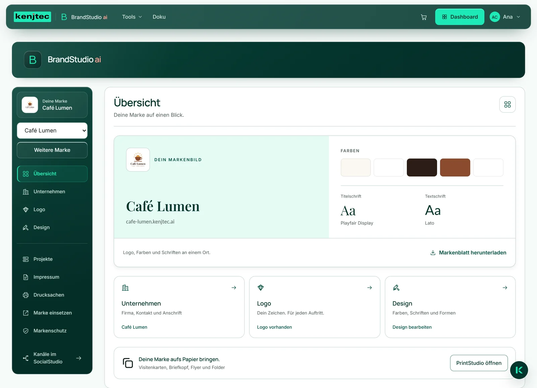This screenshot has height=388, width=537.
Task: Open Impressum in the sidebar
Action: click(52, 277)
